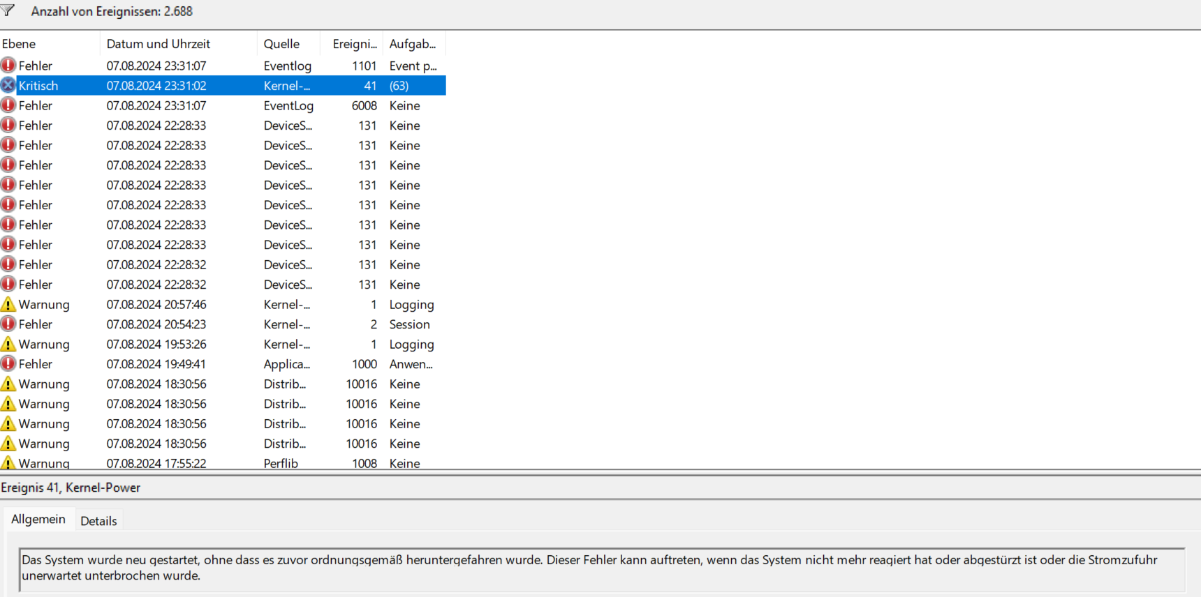The height and width of the screenshot is (597, 1201).
Task: Click event ID 1000 cell
Action: [364, 364]
